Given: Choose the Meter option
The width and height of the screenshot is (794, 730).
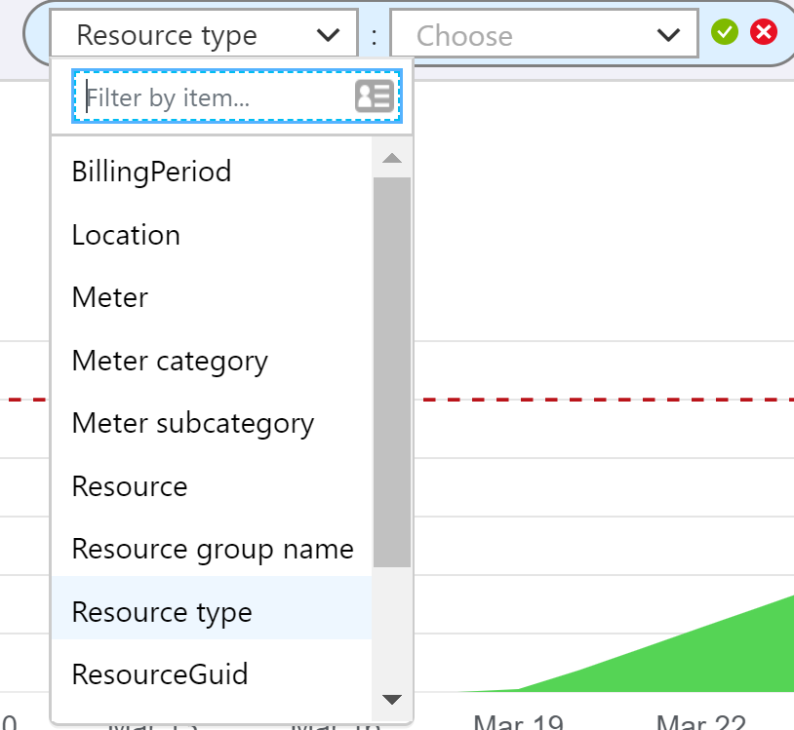Looking at the screenshot, I should 109,298.
